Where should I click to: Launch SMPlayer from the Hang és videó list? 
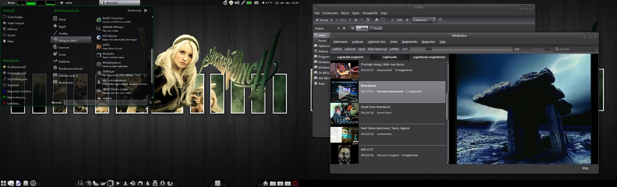tap(122, 73)
